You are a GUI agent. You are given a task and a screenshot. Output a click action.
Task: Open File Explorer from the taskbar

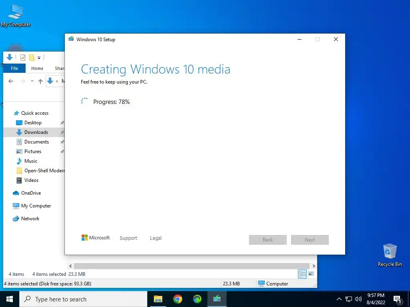click(x=158, y=299)
